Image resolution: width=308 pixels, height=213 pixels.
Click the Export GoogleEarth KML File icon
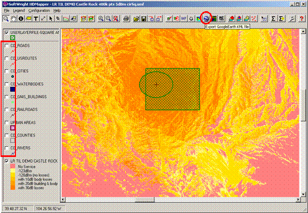click(206, 19)
